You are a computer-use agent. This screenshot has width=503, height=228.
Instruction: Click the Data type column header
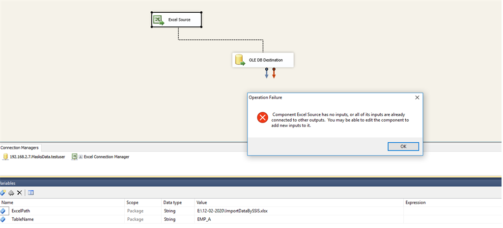[179, 203]
